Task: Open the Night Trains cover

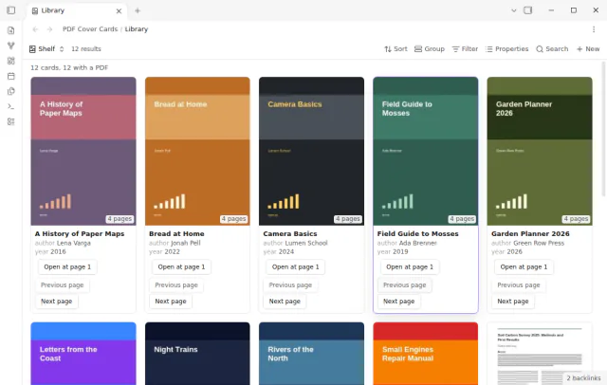Action: [197, 354]
